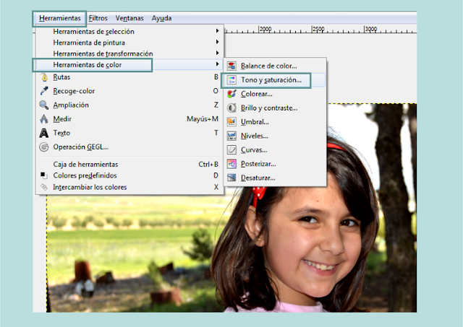Image resolution: width=463 pixels, height=327 pixels.
Task: Click the 2000 mark on horizontal ruler
Action: [266, 29]
